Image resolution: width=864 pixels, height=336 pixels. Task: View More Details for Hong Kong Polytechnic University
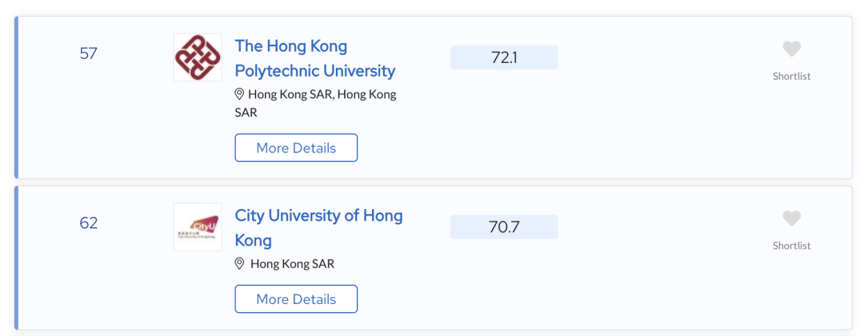coord(297,148)
